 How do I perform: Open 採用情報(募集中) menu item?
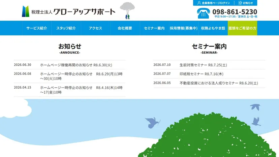tap(184, 28)
